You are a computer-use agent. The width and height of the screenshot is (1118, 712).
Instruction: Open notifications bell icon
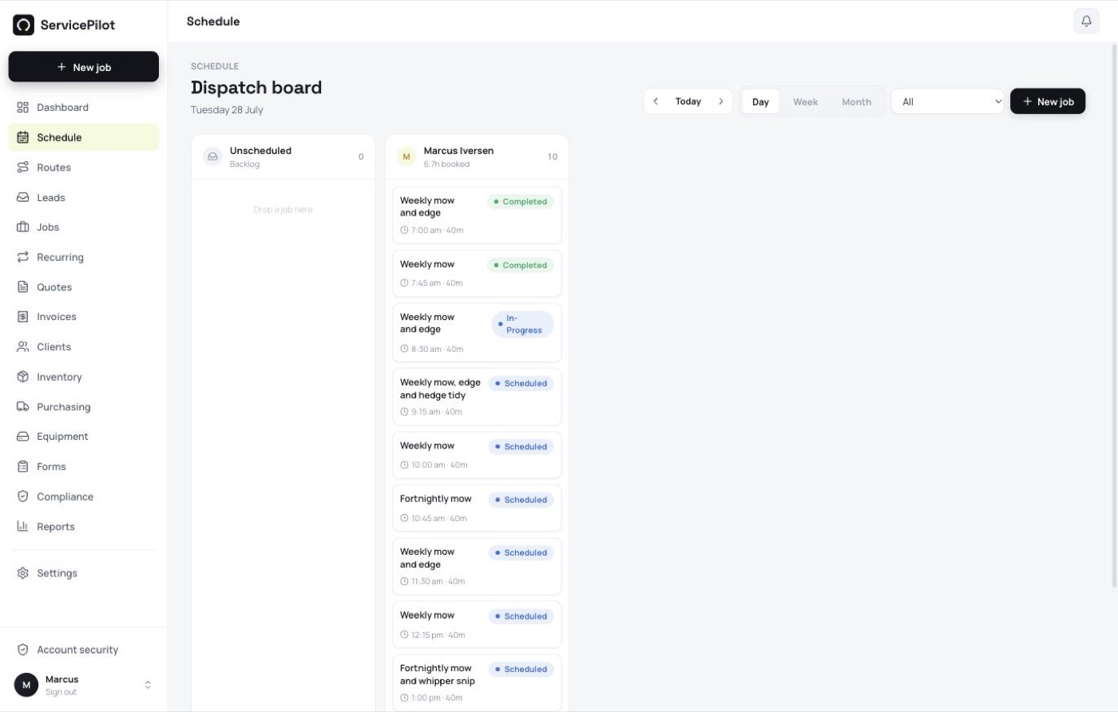[1086, 22]
